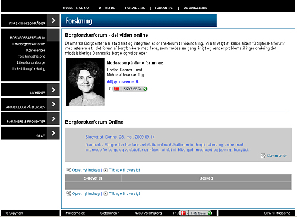This screenshot has height=217, width=297.
Task: Select Borgforskerforum sidebar heading
Action: [27, 37]
